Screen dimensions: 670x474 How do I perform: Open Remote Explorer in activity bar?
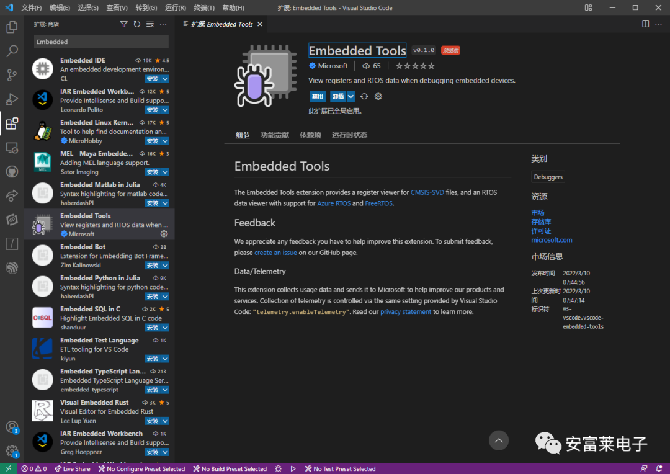(12, 148)
